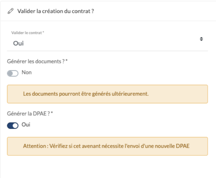This screenshot has height=178, width=216.
Task: Click the underline of the contract select field
Action: [107, 51]
